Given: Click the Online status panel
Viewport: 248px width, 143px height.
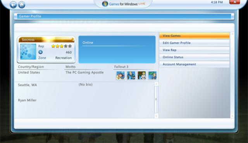Looking at the screenshot, I should click(x=117, y=49).
